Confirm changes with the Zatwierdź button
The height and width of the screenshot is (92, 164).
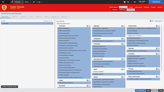tap(140, 90)
